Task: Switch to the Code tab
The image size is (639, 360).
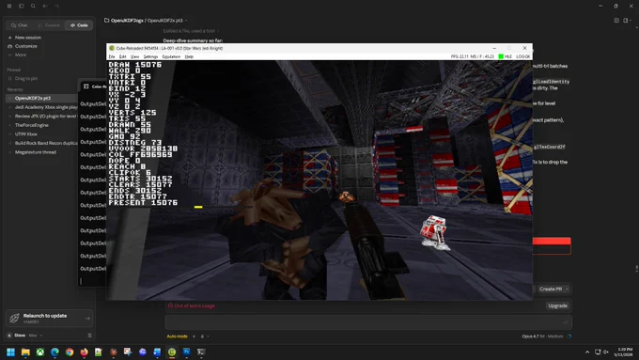Action: coord(79,25)
